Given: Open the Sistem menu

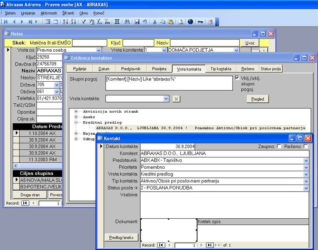Looking at the screenshot, I should [10, 13].
